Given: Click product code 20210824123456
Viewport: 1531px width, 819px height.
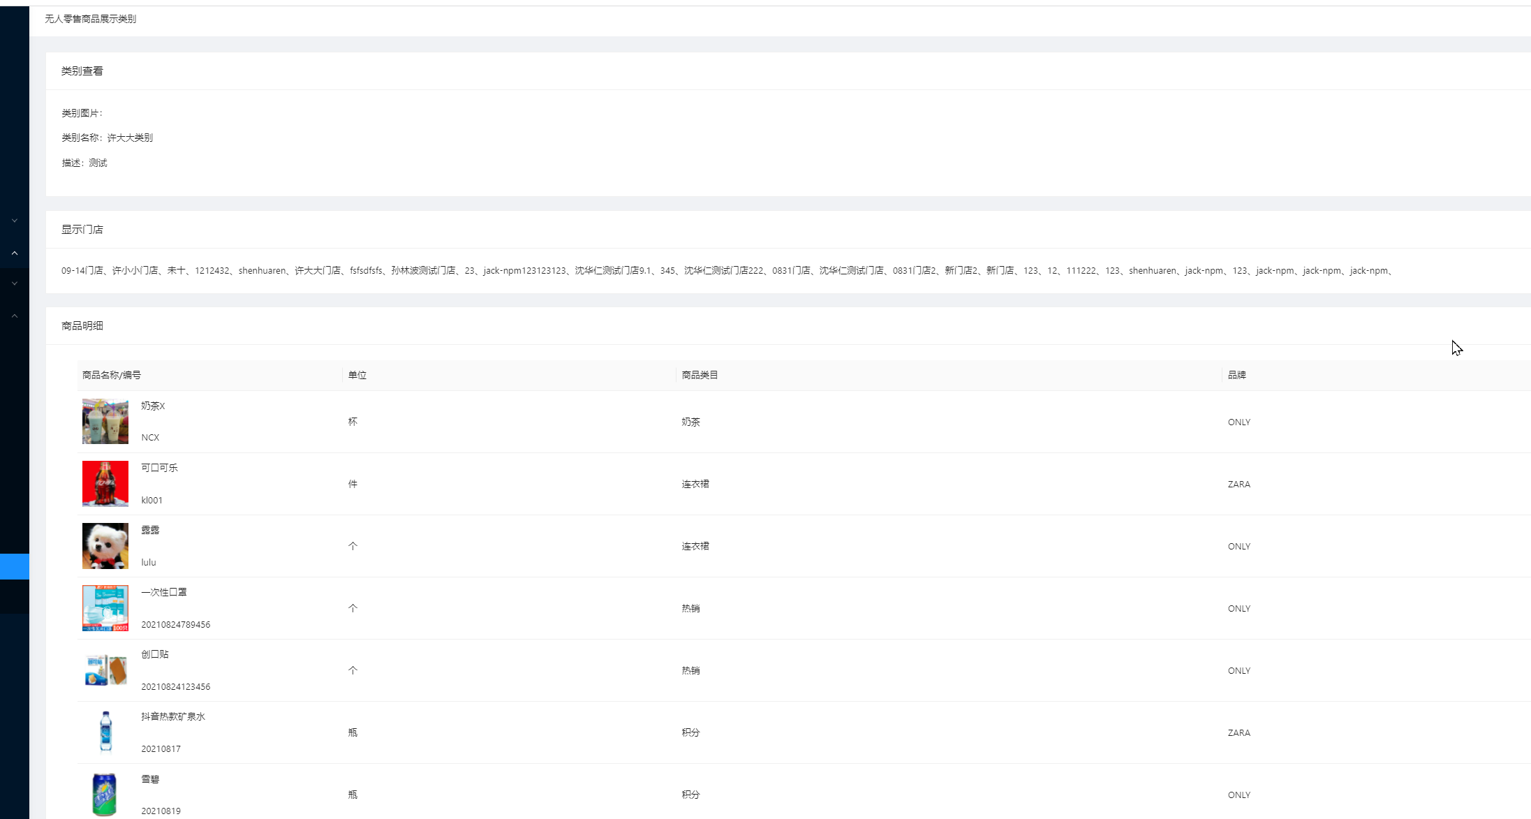Looking at the screenshot, I should [x=176, y=686].
